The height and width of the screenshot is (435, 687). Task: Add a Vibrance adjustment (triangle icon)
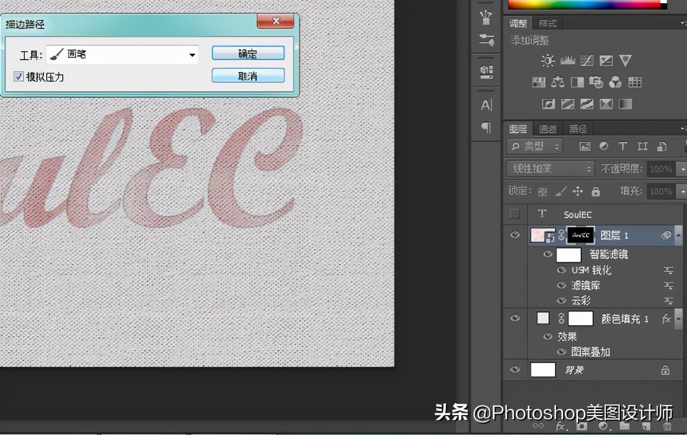click(625, 61)
